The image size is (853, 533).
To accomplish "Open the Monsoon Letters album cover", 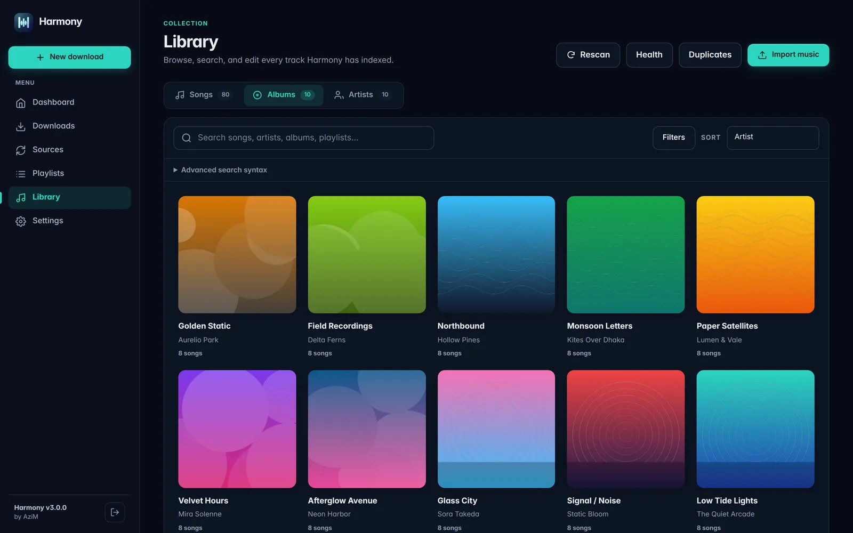I will 626,255.
